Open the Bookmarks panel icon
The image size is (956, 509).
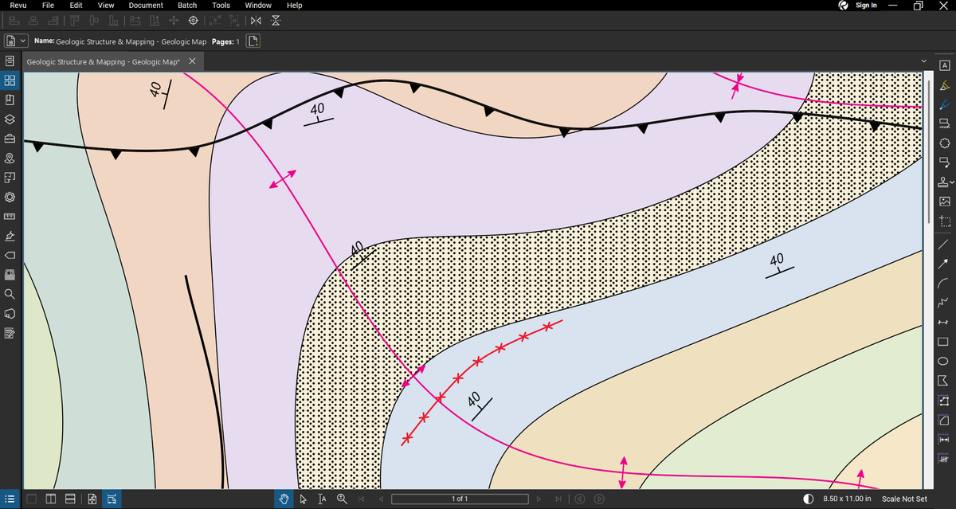coord(10,100)
